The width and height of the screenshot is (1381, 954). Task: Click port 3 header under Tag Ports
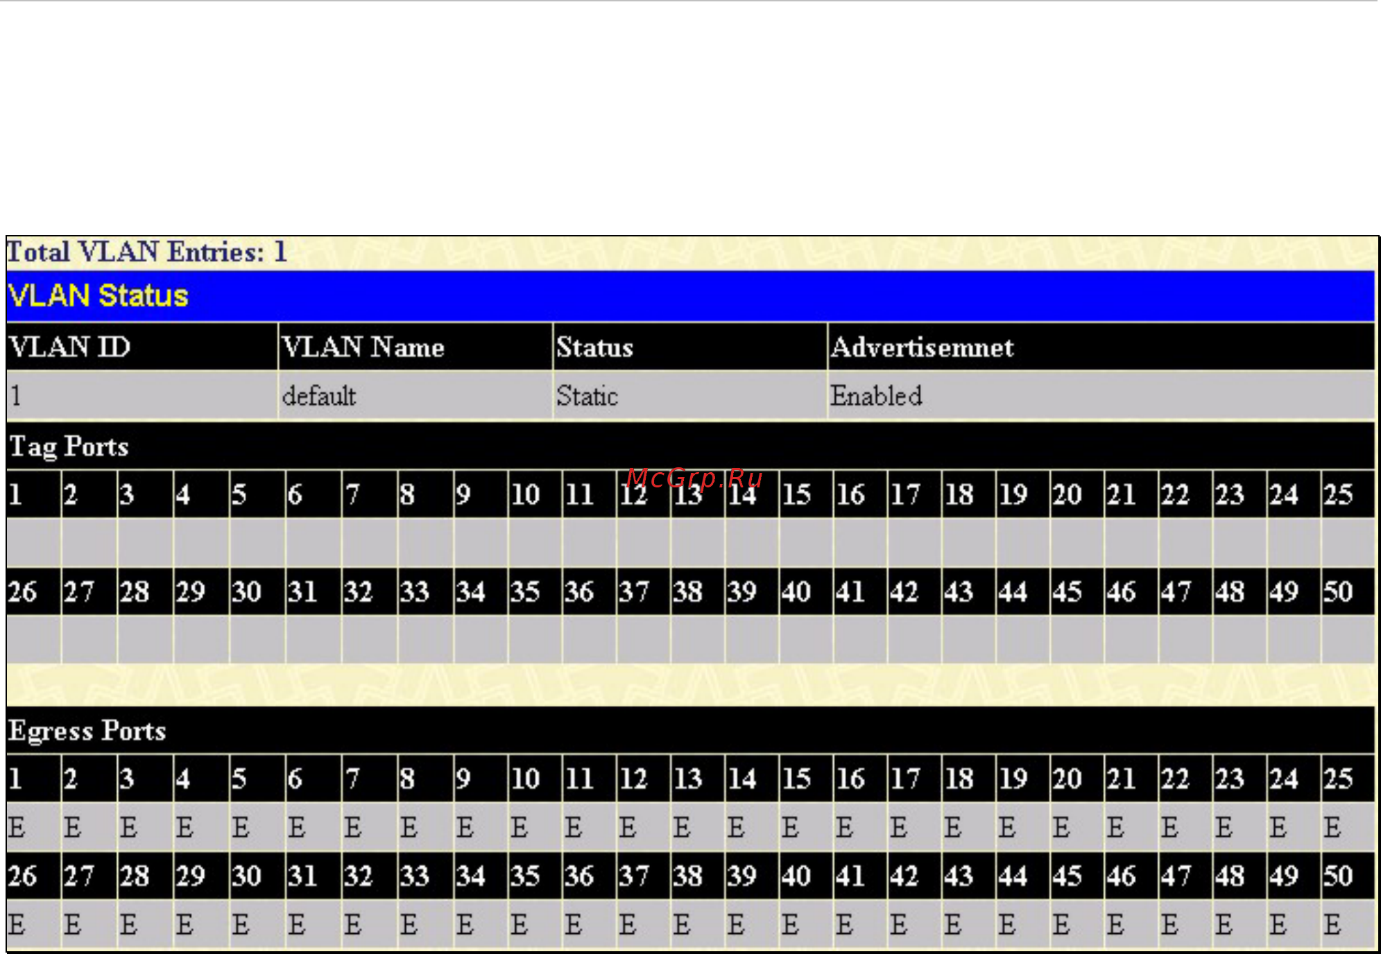[145, 494]
